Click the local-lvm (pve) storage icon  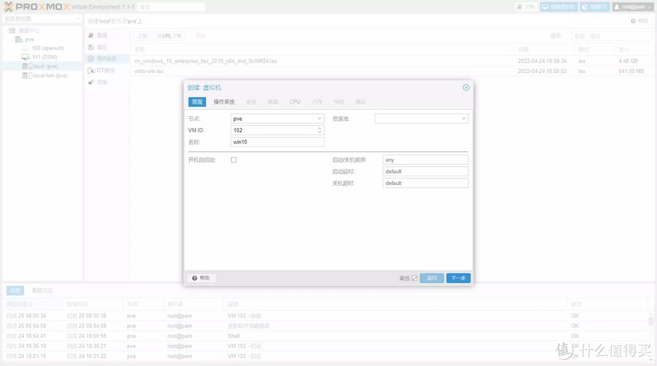point(26,76)
